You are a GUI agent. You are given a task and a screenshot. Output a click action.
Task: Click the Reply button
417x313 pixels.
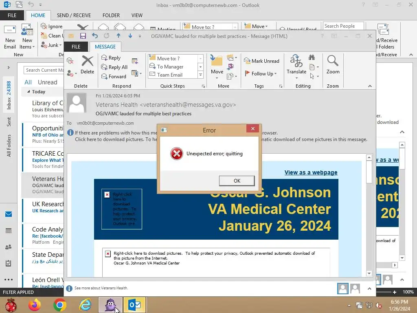click(x=111, y=58)
